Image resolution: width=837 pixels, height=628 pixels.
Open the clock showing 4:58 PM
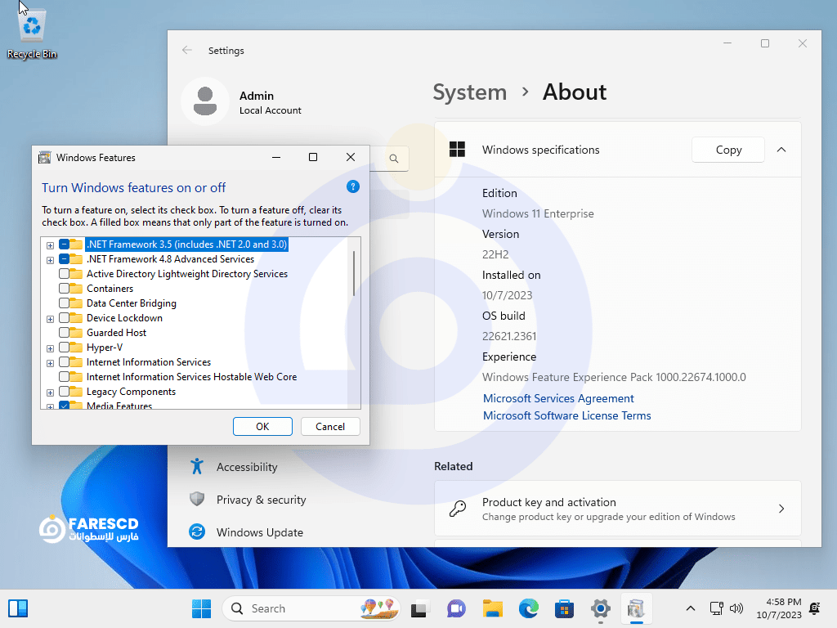pyautogui.click(x=779, y=608)
